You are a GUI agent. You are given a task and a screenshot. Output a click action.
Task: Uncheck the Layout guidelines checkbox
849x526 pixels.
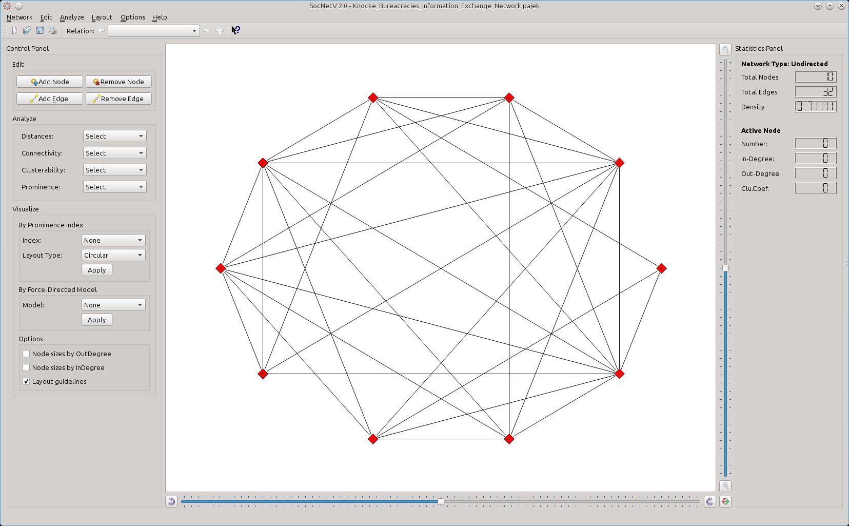click(26, 381)
